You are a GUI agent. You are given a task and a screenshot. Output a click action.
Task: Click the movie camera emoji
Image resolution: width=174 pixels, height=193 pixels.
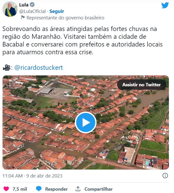(x=7, y=68)
